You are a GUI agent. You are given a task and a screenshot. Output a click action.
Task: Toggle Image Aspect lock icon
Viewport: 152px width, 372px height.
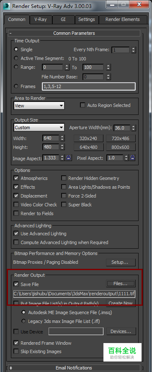coord(69,158)
